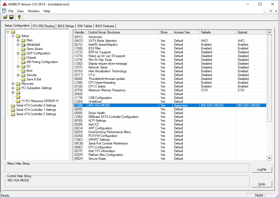Switch to the PCI IRQ Routing tab
The height and width of the screenshot is (198, 279).
44,26
